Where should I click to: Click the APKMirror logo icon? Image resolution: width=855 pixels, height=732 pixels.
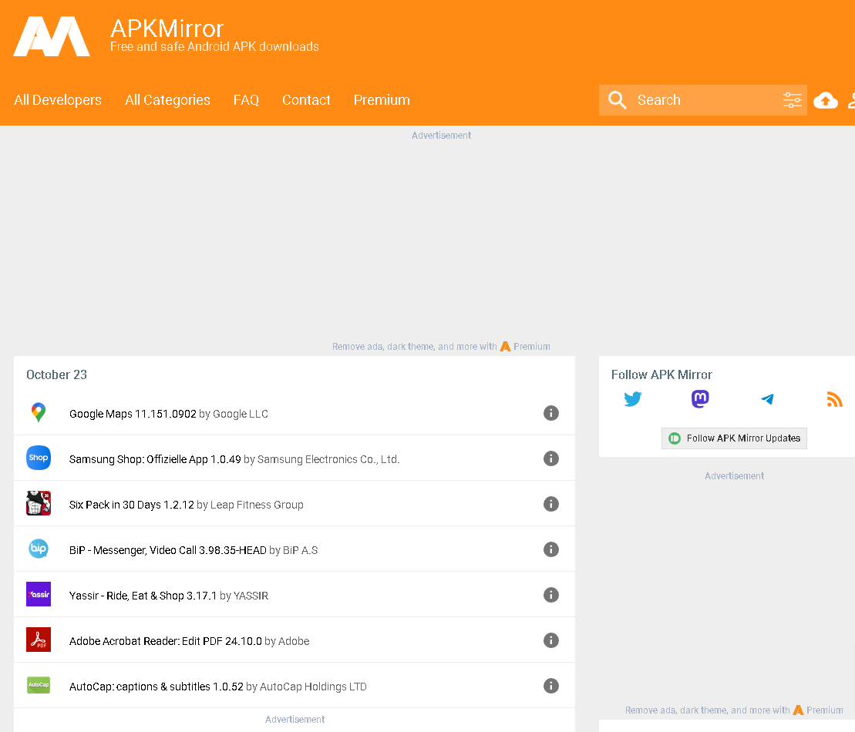[x=51, y=36]
